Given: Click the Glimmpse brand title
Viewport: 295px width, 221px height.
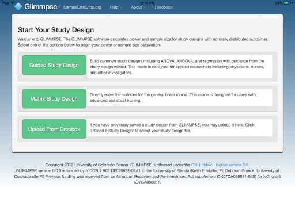Looking at the screenshot, I should pyautogui.click(x=41, y=7).
